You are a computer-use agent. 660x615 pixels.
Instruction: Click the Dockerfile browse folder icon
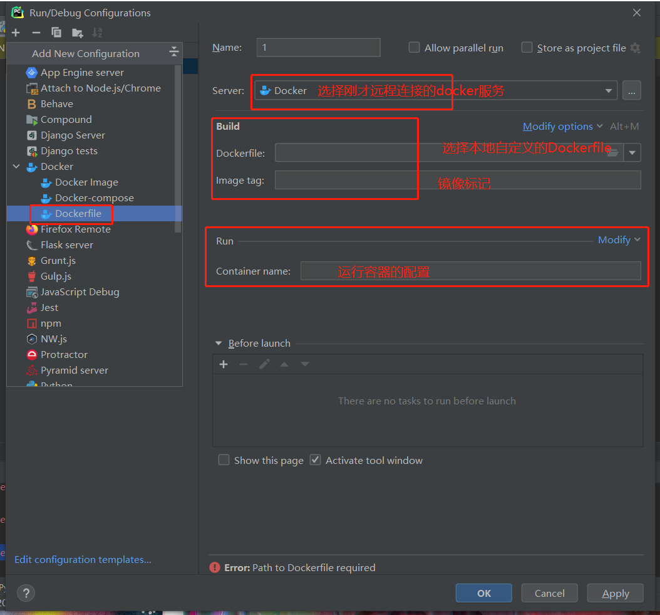pyautogui.click(x=612, y=152)
